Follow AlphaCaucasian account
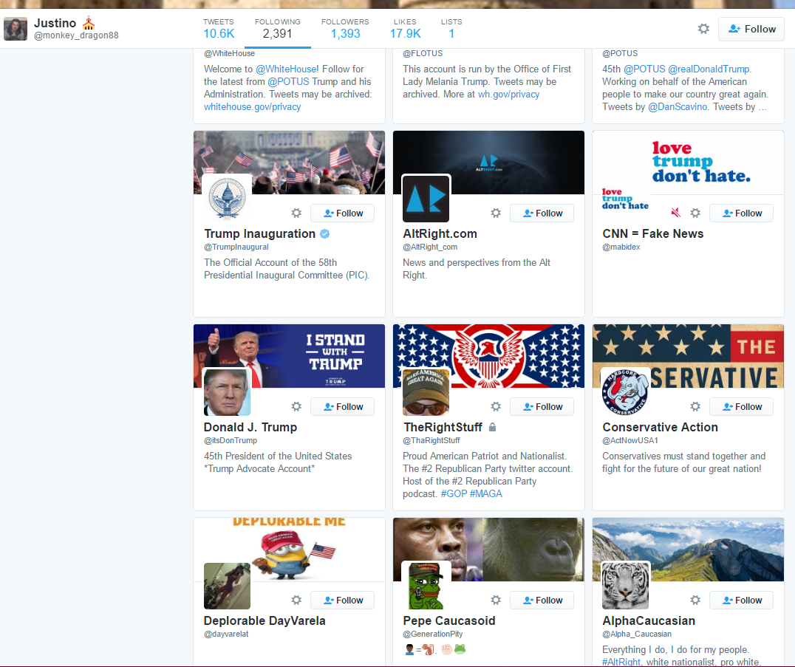This screenshot has height=667, width=795. click(741, 601)
